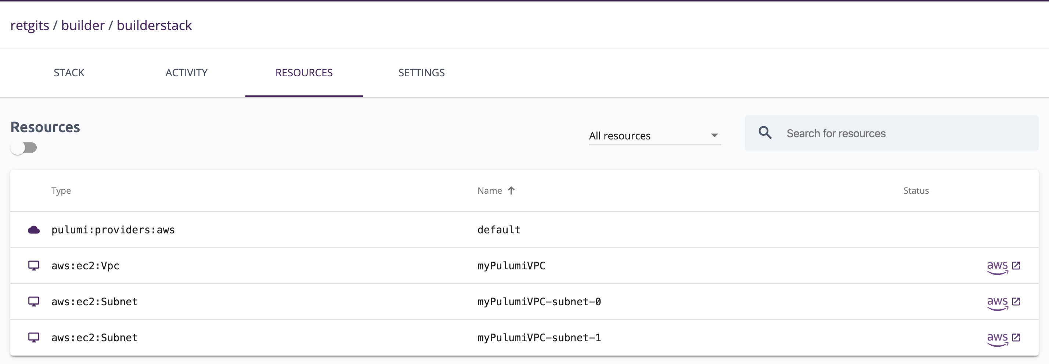Open AWS console link for myPulumiVPC-subnet-1
This screenshot has width=1049, height=364.
point(1003,338)
